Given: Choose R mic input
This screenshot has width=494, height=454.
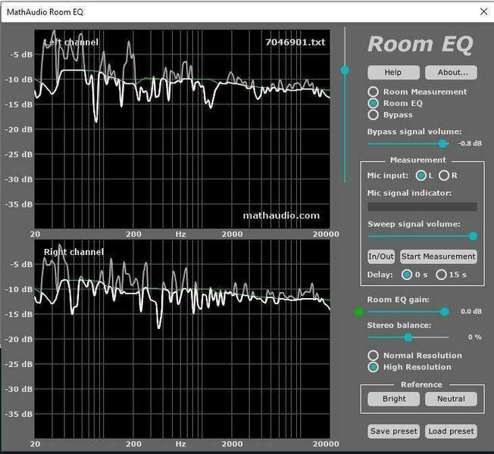Looking at the screenshot, I should click(444, 176).
